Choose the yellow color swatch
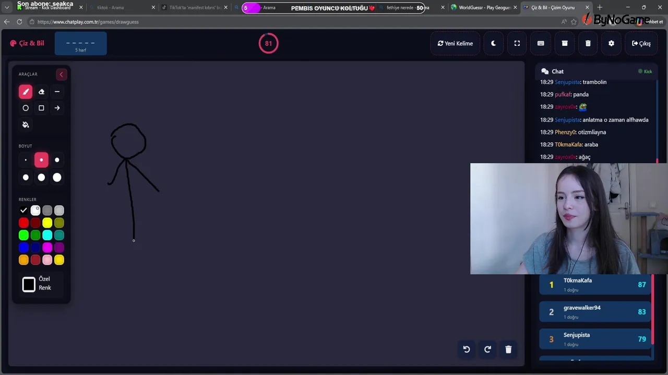Image resolution: width=668 pixels, height=375 pixels. pyautogui.click(x=47, y=223)
